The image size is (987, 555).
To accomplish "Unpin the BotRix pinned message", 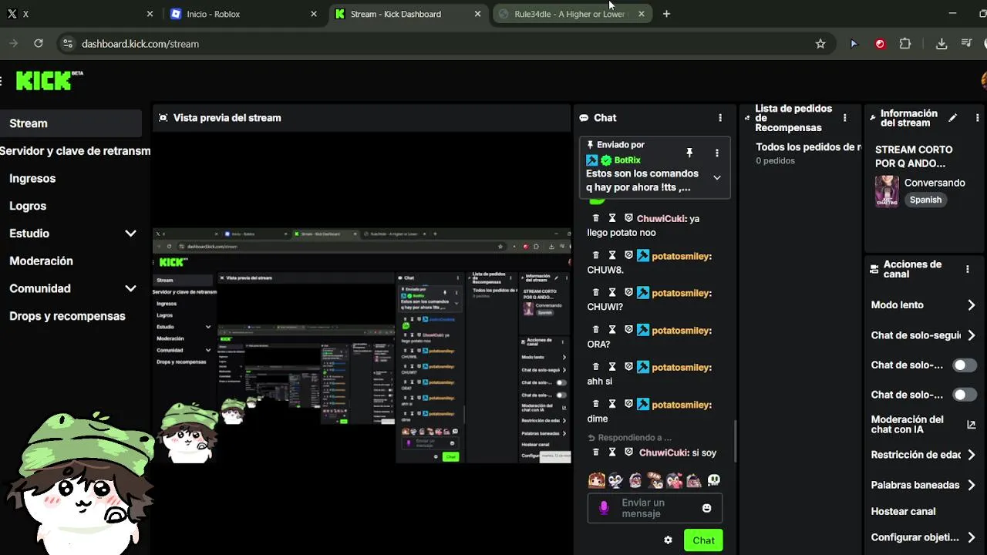I will [x=689, y=153].
